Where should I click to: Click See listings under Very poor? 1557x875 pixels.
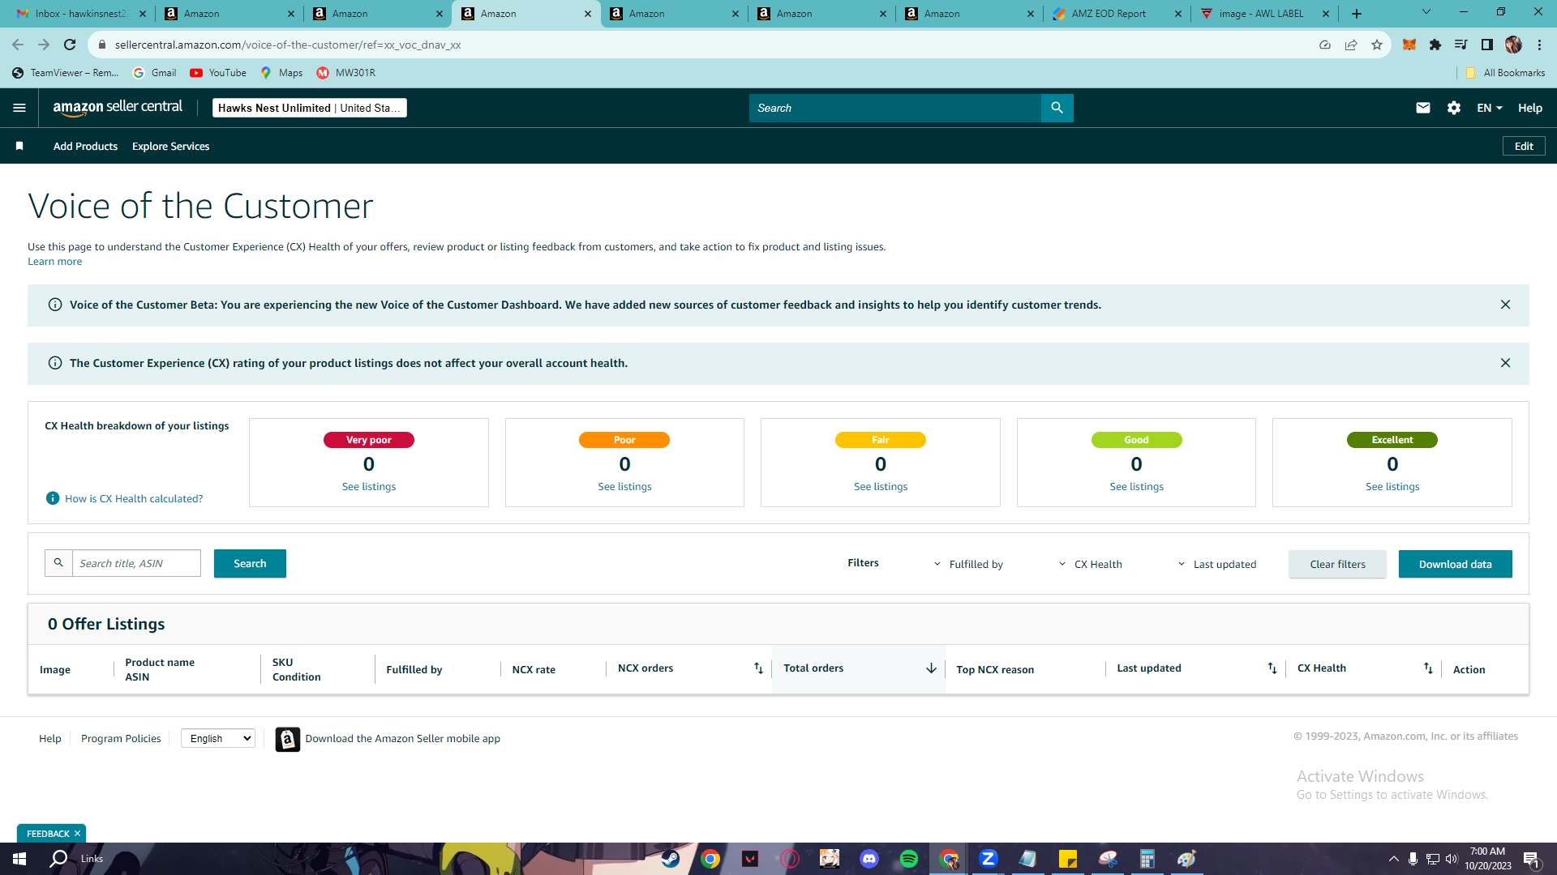point(369,486)
